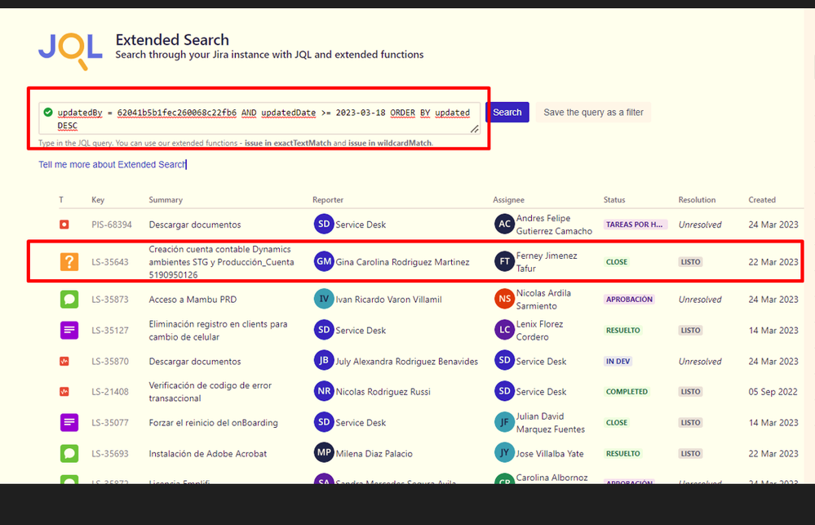Click Save the query as a filter

[594, 113]
